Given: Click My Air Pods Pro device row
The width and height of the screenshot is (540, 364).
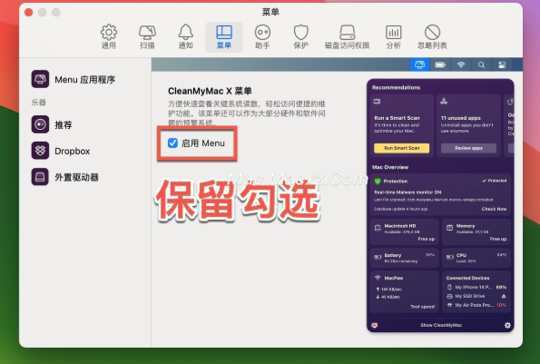Looking at the screenshot, I should pos(476,305).
